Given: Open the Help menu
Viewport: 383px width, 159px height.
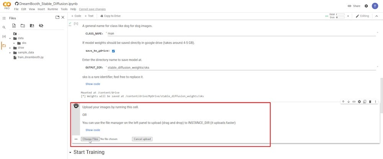Looking at the screenshot, I should (x=73, y=9).
